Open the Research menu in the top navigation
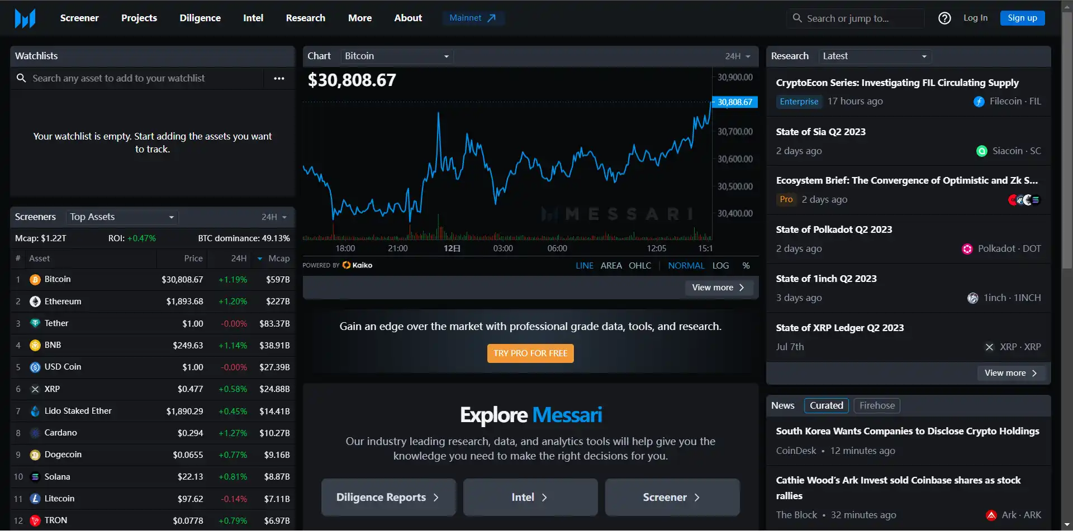 (305, 18)
